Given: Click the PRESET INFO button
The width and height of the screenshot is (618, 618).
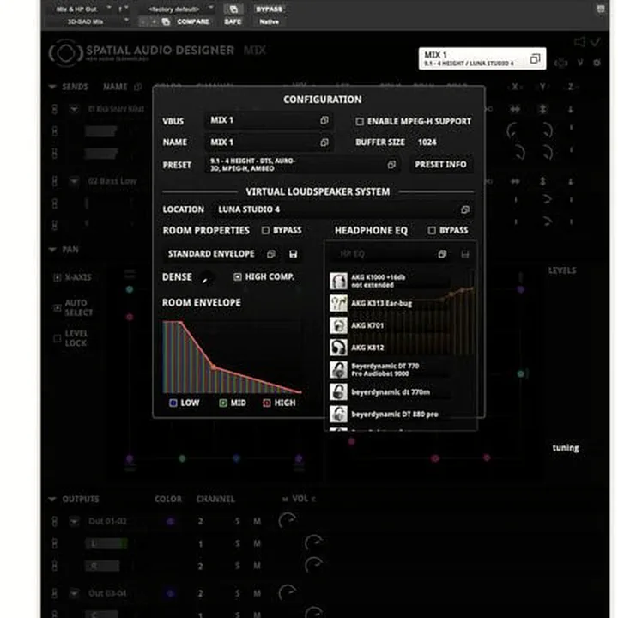Looking at the screenshot, I should (x=440, y=164).
